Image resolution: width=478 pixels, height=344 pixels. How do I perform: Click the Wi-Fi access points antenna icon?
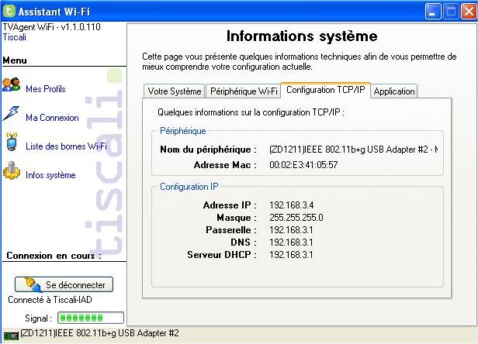tap(12, 142)
